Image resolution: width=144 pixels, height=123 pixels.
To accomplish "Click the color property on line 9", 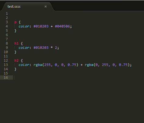I will click(24, 48).
